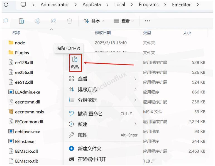Sort by 类型 column header

147,33
